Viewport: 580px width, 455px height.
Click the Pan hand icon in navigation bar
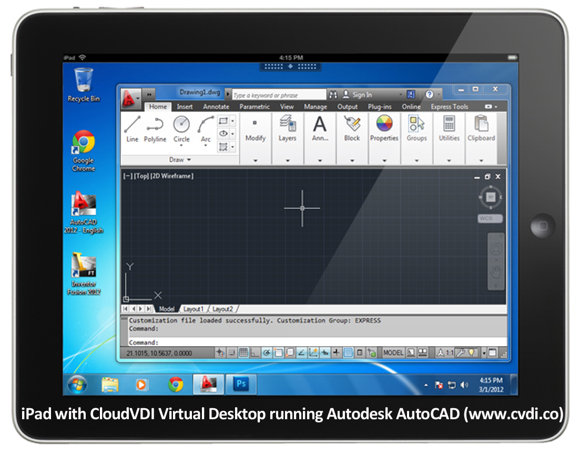coord(496,272)
